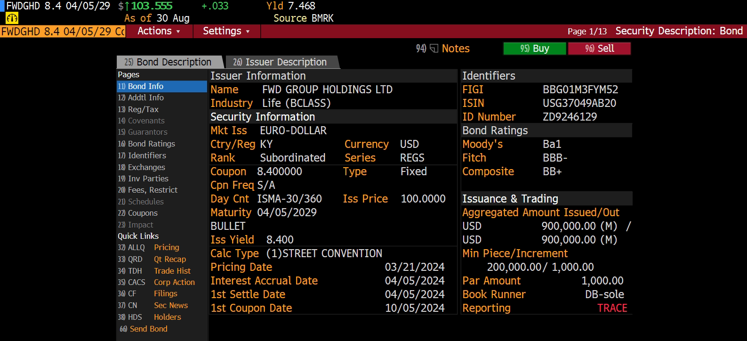Open the Actions dropdown menu
Viewport: 747px width, 341px height.
159,31
